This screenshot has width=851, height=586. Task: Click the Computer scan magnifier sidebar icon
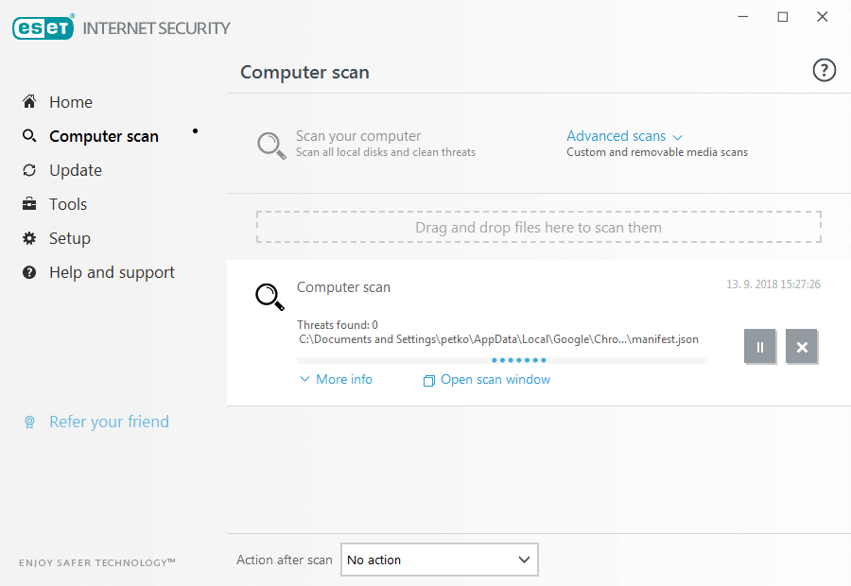[29, 136]
